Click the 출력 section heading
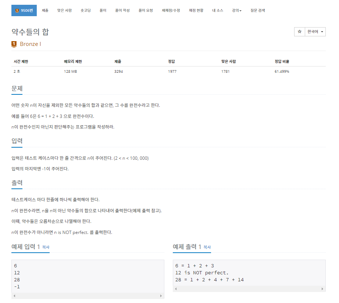 coord(17,183)
